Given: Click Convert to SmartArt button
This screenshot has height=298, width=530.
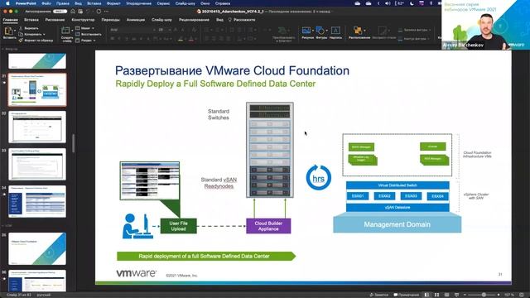Looking at the screenshot, I should tap(283, 35).
